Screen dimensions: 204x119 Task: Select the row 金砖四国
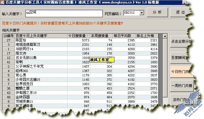80,97
